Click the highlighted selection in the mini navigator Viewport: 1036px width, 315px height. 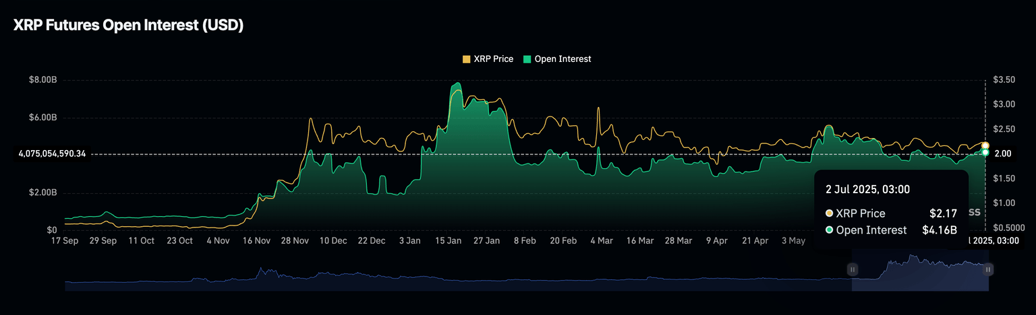(x=920, y=273)
